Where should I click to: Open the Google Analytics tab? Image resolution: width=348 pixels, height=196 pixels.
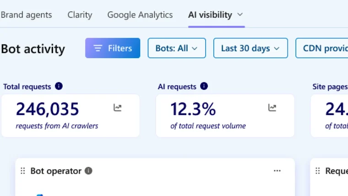click(140, 15)
